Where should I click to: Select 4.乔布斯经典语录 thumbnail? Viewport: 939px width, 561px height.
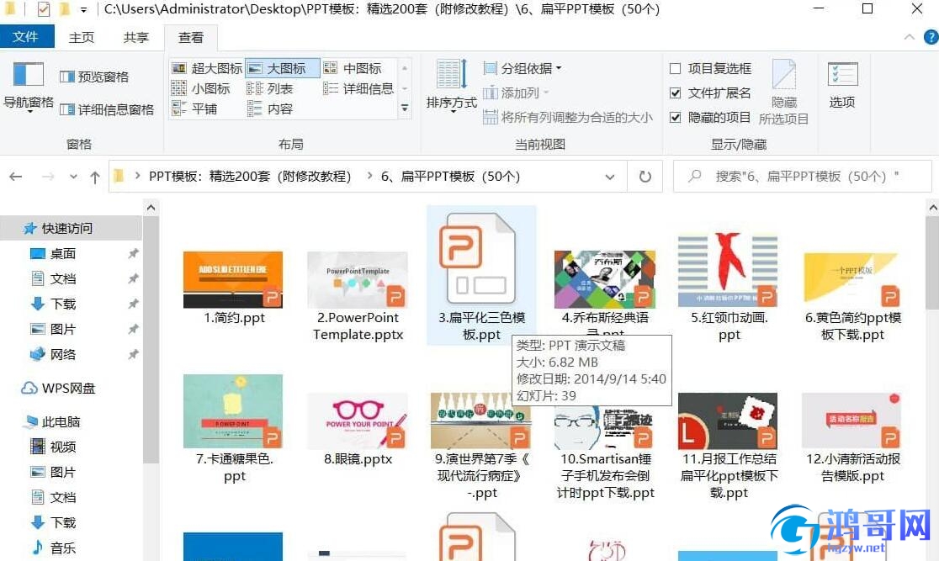[x=605, y=279]
